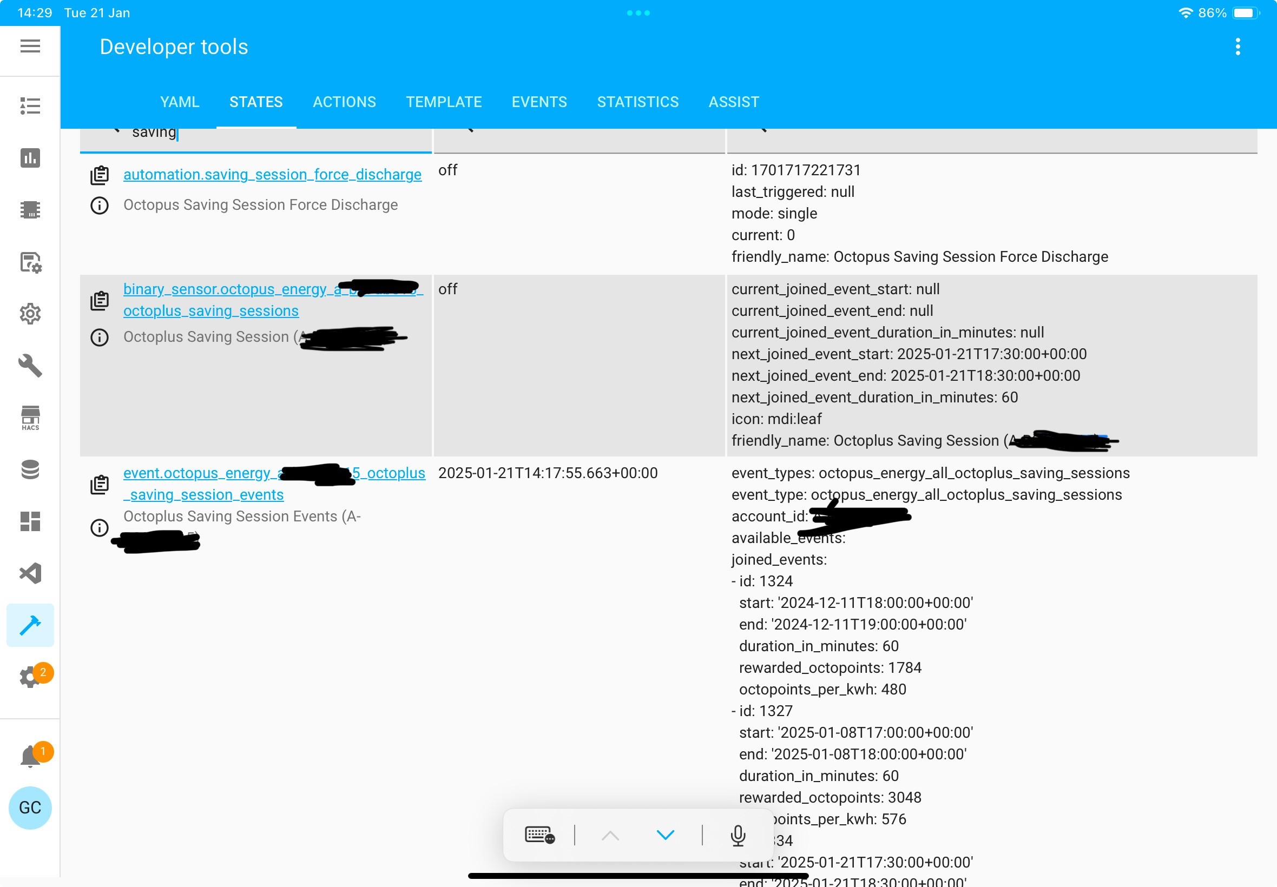Tap the status bar time 14:29

pos(35,13)
